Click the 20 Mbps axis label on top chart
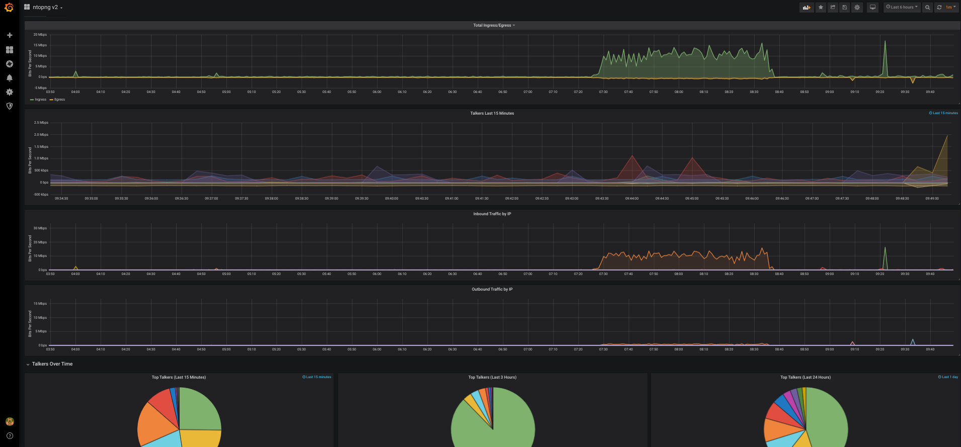The height and width of the screenshot is (447, 961). coord(40,35)
